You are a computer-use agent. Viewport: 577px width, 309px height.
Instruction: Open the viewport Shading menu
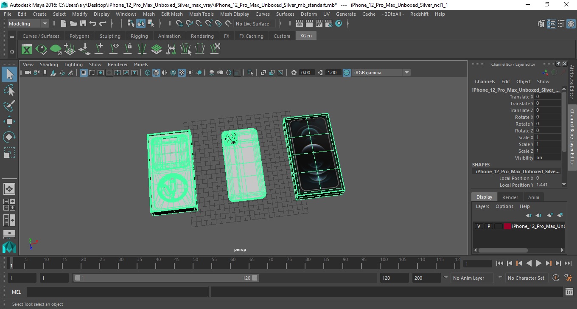pos(49,65)
